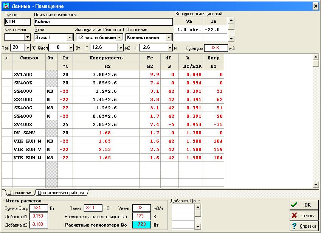Image resolution: width=321 pixels, height=233 pixels.
Task: Click the k value 0.848
Action: click(x=191, y=75)
